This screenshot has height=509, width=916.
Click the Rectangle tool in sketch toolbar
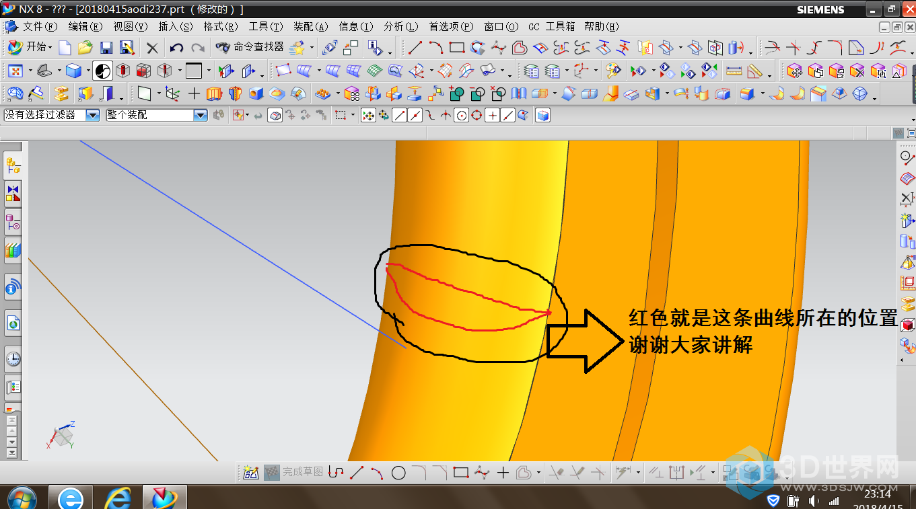(461, 473)
